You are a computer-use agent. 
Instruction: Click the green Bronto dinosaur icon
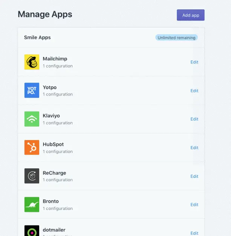pyautogui.click(x=32, y=204)
